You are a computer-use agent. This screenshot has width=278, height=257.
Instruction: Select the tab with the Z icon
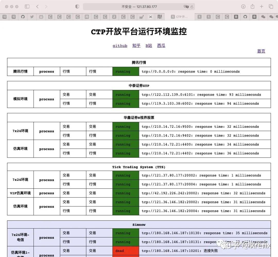pyautogui.click(x=114, y=17)
